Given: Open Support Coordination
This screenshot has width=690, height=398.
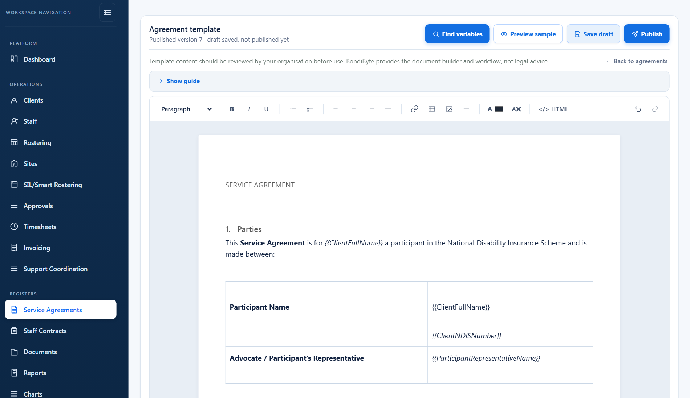Looking at the screenshot, I should pos(60,269).
